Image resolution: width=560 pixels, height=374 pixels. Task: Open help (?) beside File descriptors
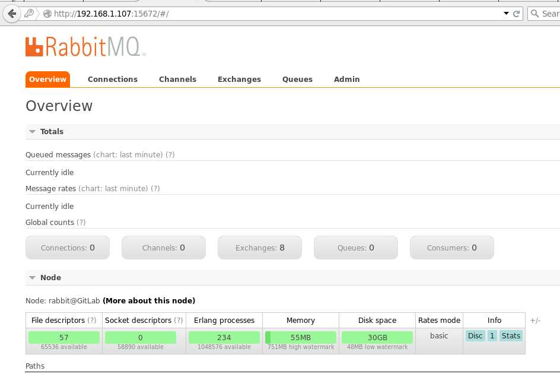tap(92, 321)
